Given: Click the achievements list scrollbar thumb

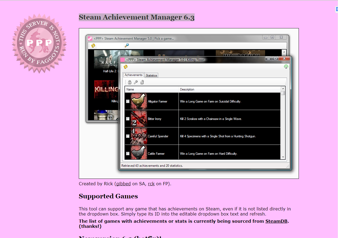Looking at the screenshot, I should [283, 93].
